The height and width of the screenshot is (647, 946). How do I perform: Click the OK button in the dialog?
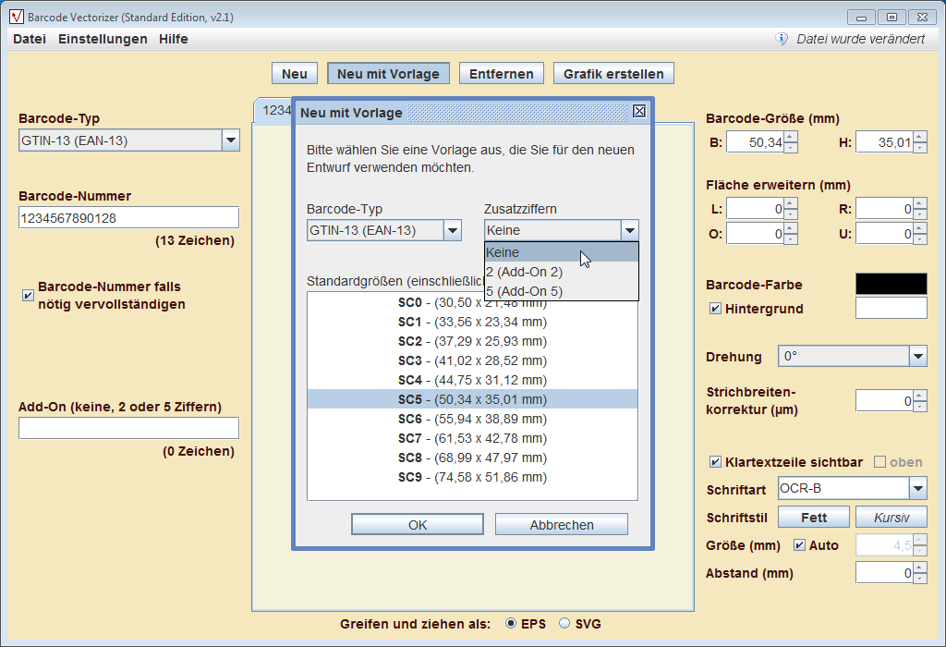[418, 525]
